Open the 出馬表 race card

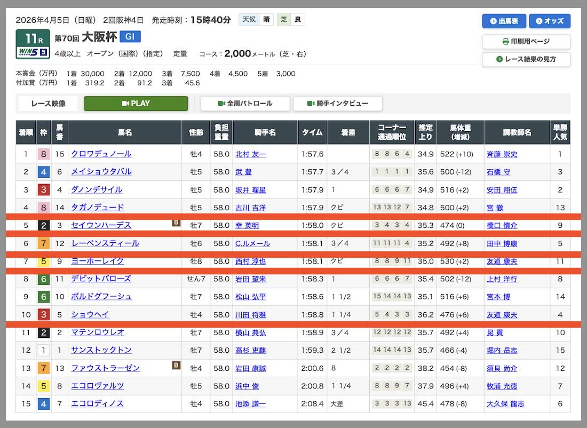[x=504, y=21]
